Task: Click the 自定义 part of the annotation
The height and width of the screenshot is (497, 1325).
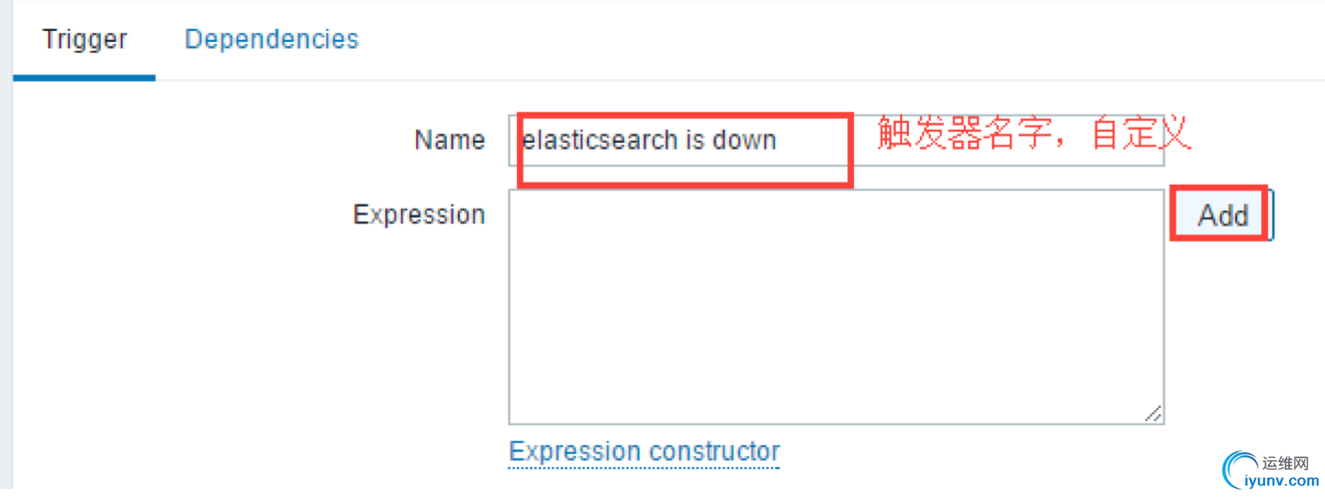Action: pyautogui.click(x=1141, y=134)
